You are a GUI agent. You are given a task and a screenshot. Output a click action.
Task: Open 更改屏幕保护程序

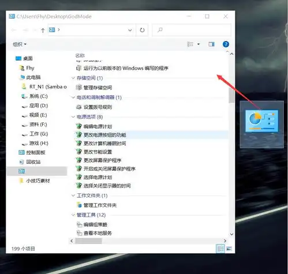click(x=99, y=160)
